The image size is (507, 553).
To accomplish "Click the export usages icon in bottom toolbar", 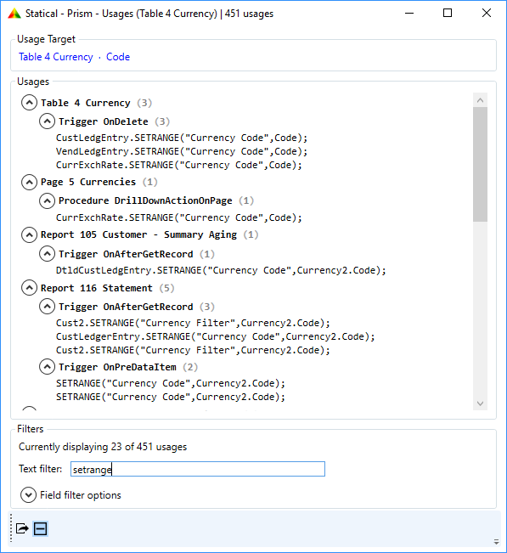I will click(22, 528).
